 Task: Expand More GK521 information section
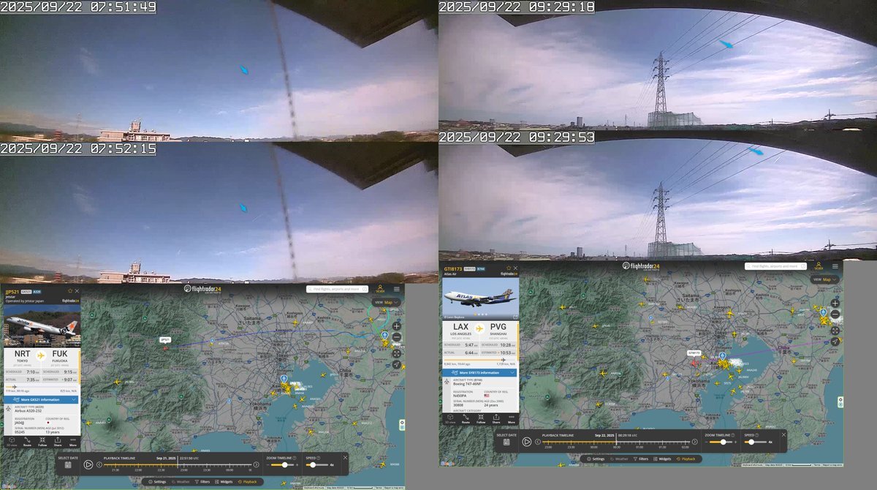point(42,400)
